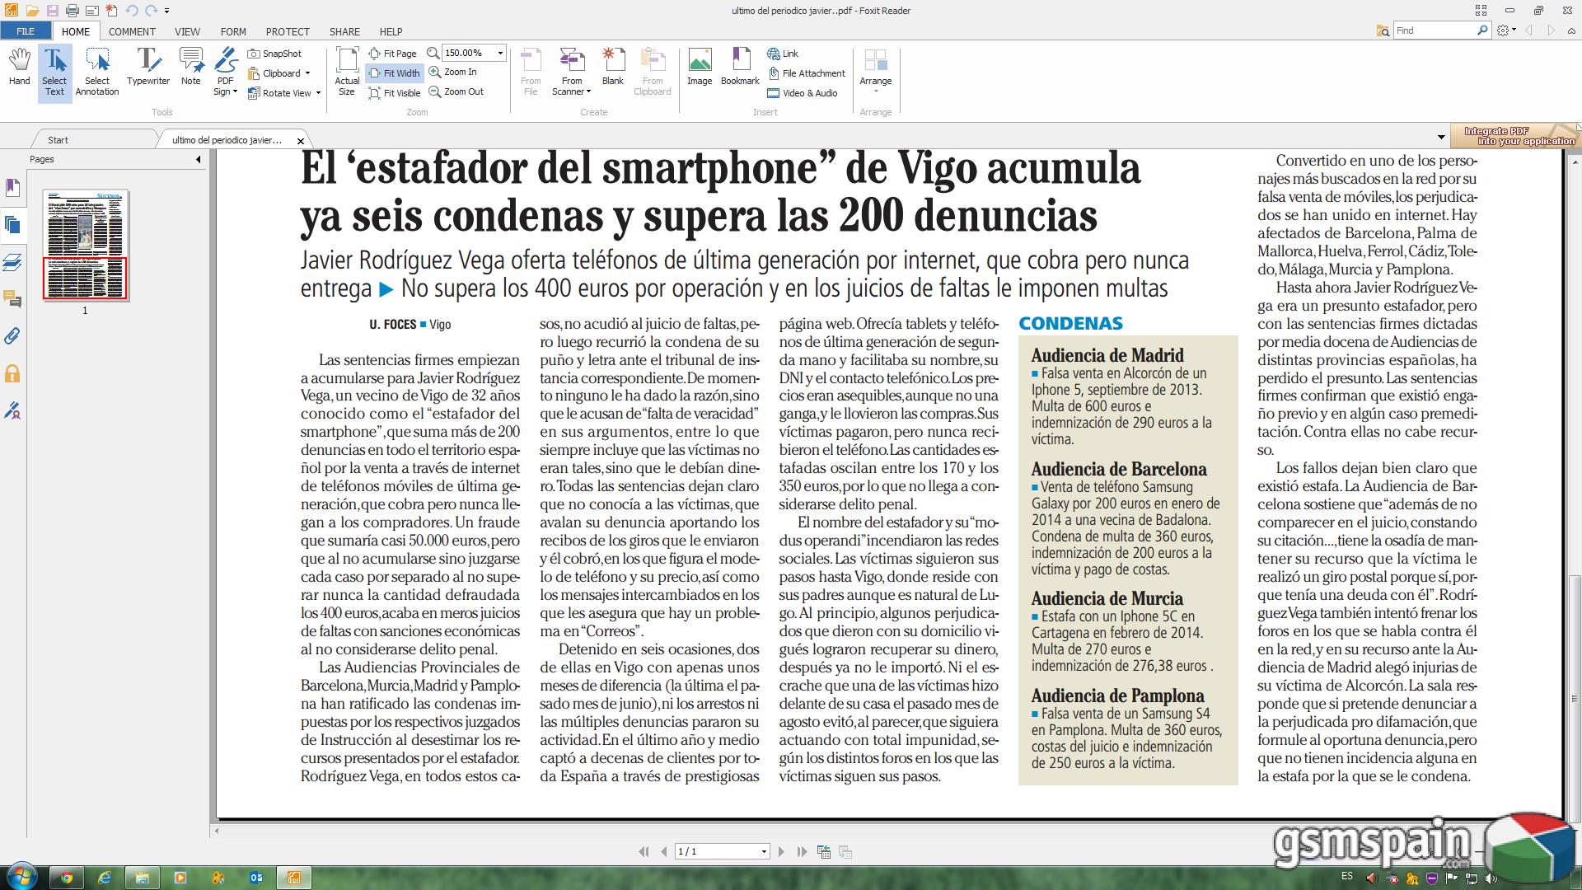
Task: Open the Signatures sidebar panel
Action: 12,410
